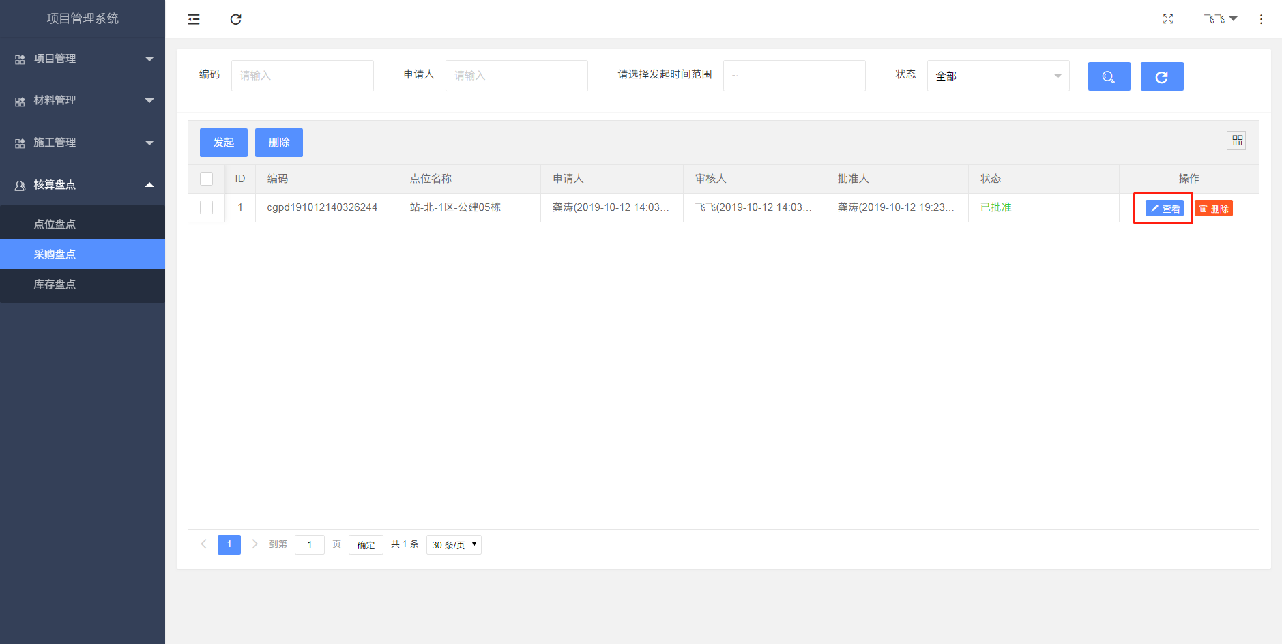The height and width of the screenshot is (644, 1282).
Task: Open 点位盘点 submenu item
Action: click(x=83, y=224)
